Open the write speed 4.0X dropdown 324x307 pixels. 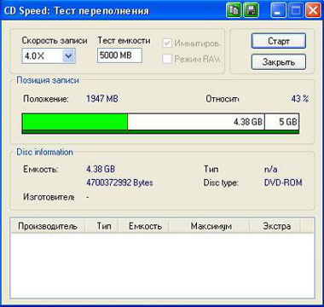(68, 55)
